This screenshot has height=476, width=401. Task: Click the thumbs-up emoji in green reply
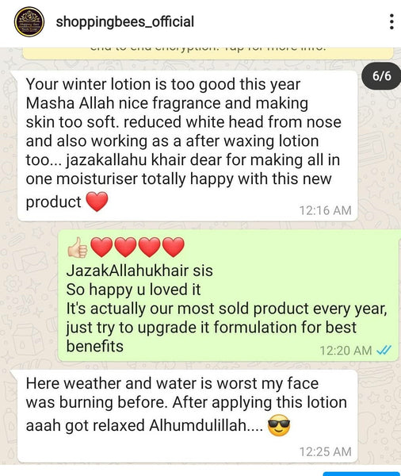pyautogui.click(x=78, y=248)
